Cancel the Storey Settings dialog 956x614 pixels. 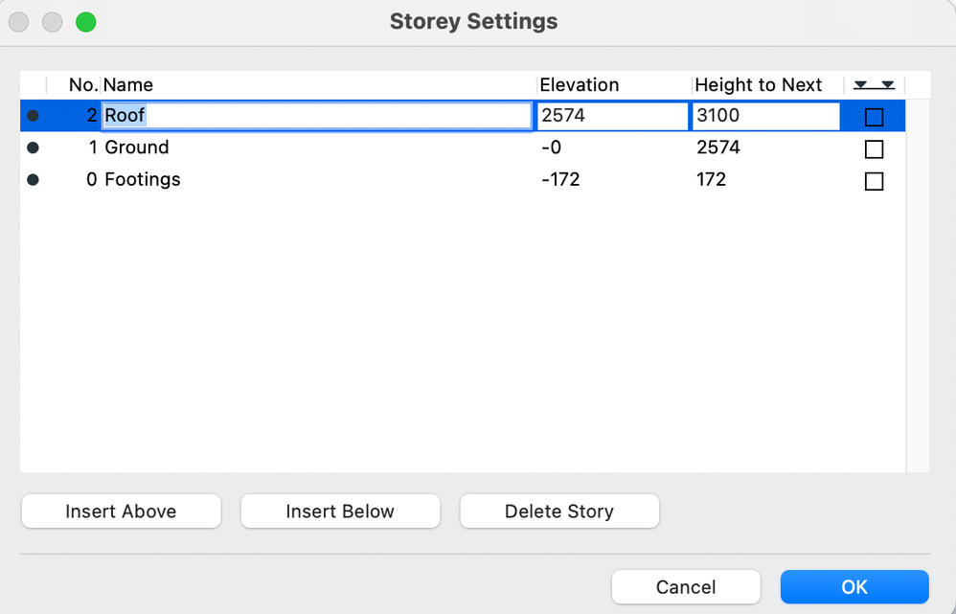[686, 587]
